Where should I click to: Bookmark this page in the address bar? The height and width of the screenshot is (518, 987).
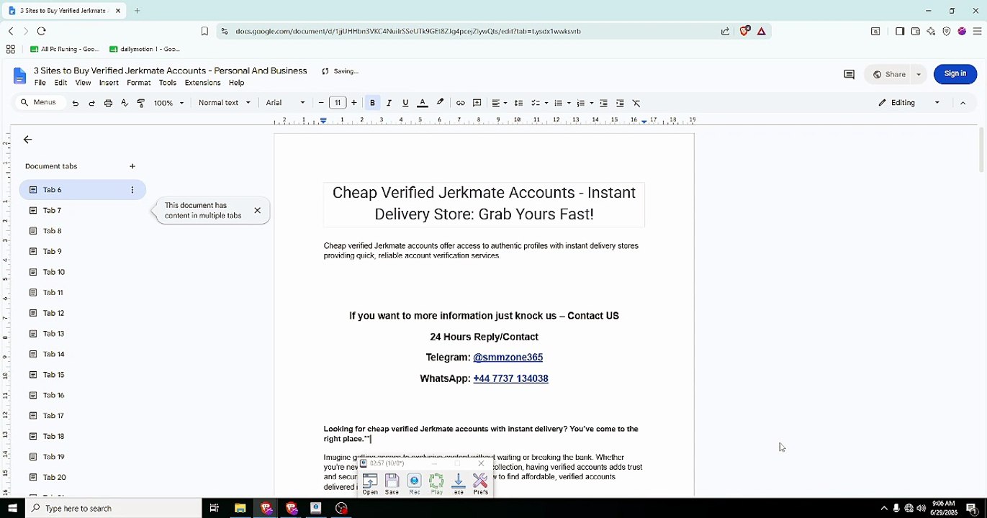tap(204, 31)
